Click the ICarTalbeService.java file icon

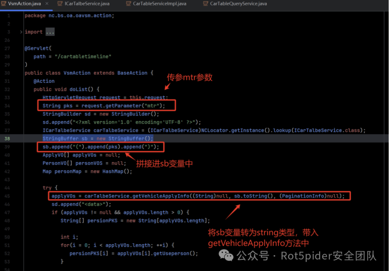coord(60,4)
